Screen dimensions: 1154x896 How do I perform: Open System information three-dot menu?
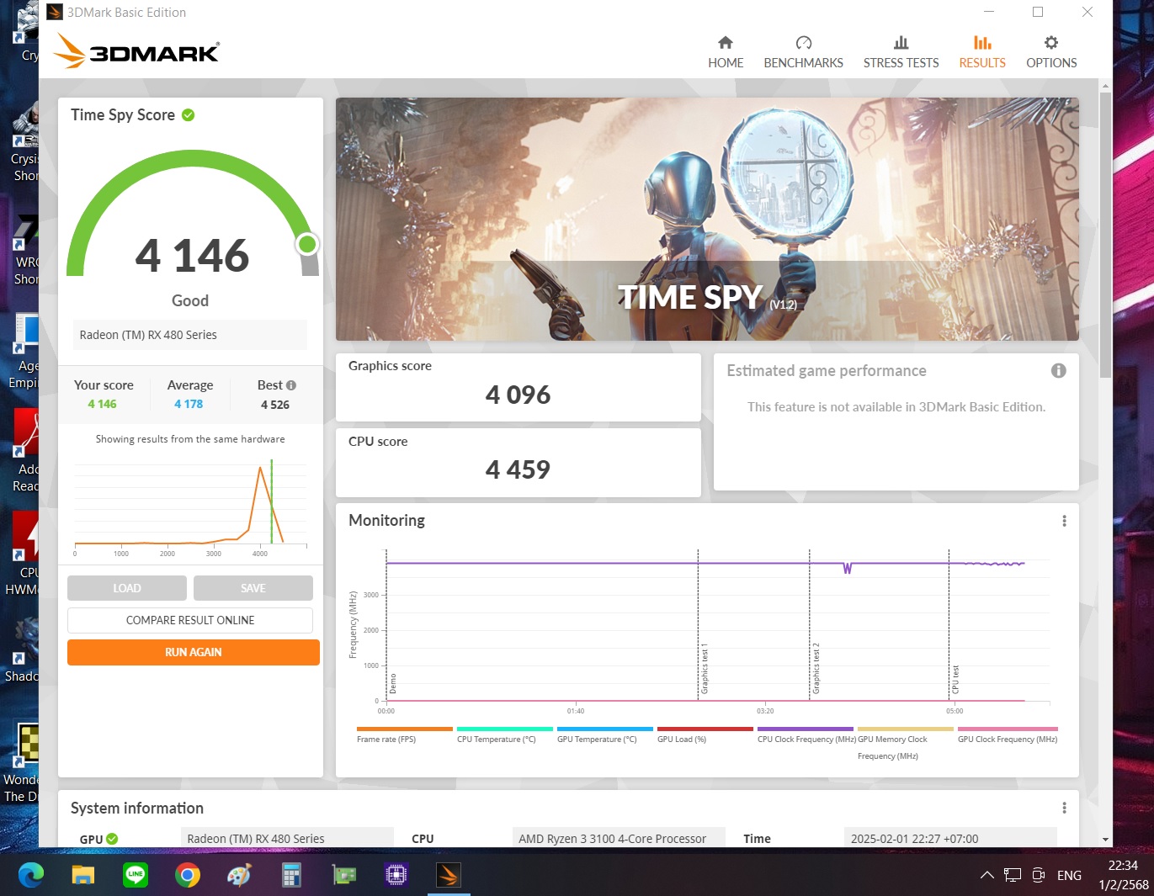coord(1064,808)
